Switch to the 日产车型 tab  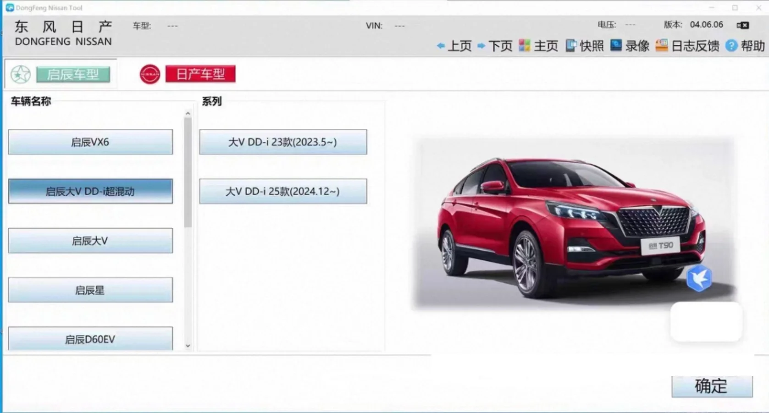pyautogui.click(x=200, y=74)
